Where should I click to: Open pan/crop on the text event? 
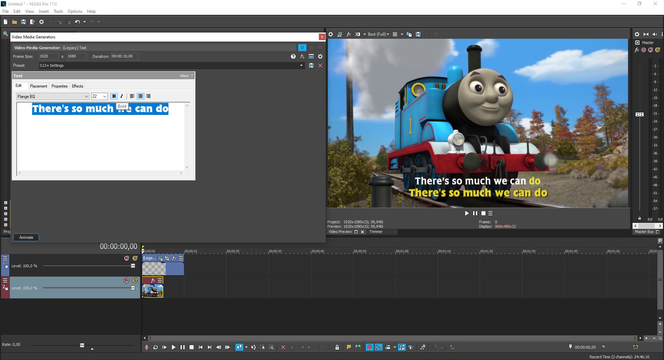tap(167, 258)
